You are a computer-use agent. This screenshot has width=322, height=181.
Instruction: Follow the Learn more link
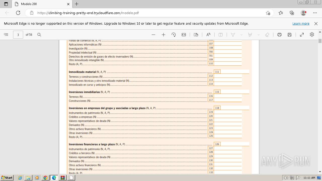[301, 23]
